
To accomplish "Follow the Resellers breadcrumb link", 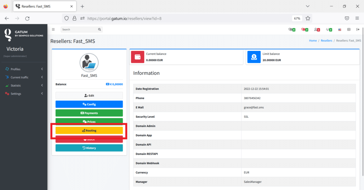I will [326, 41].
